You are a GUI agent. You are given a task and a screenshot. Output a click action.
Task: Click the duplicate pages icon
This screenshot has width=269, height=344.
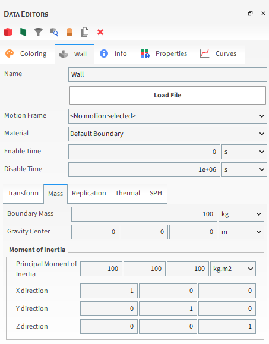85,32
